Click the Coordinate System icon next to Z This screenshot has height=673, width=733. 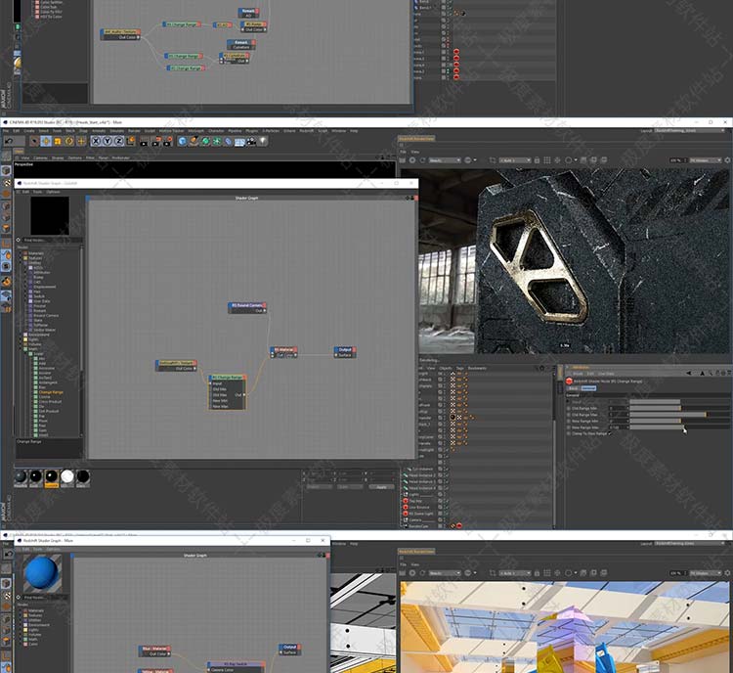pyautogui.click(x=130, y=141)
